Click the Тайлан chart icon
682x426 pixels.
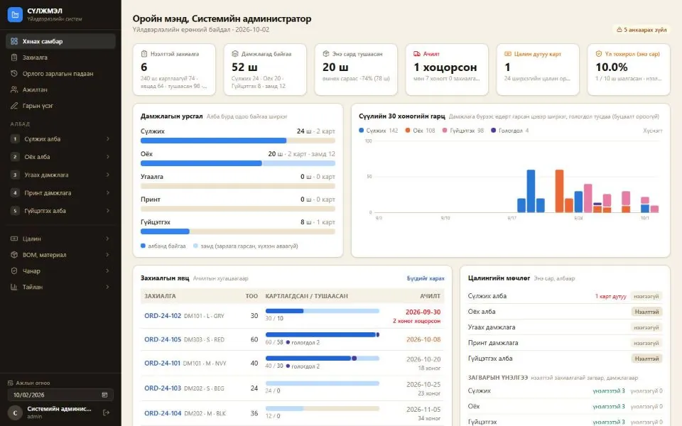pyautogui.click(x=14, y=287)
